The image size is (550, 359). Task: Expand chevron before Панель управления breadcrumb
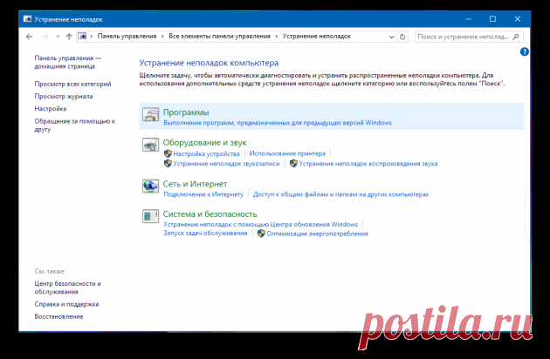point(91,36)
